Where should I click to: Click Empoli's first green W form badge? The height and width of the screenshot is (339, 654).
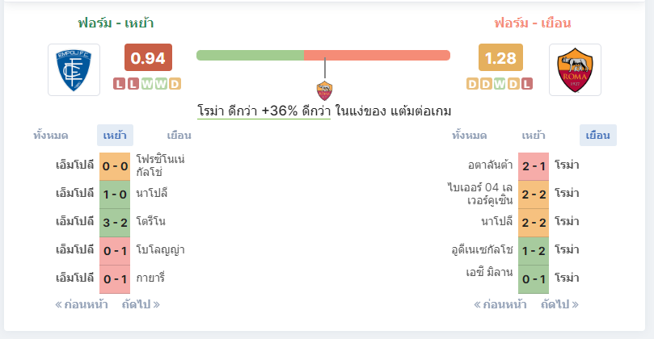[147, 84]
